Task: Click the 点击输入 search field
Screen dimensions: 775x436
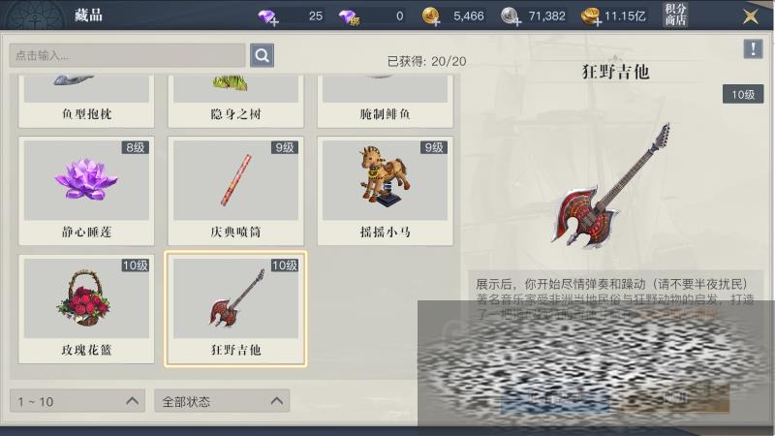Action: pyautogui.click(x=127, y=55)
